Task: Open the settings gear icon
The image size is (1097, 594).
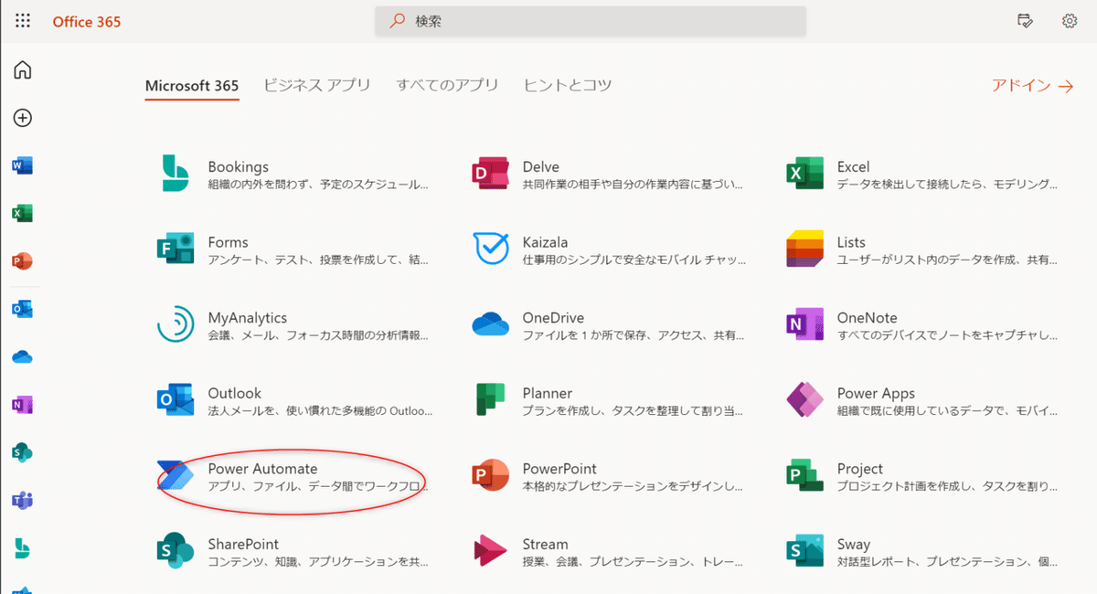Action: point(1070,21)
